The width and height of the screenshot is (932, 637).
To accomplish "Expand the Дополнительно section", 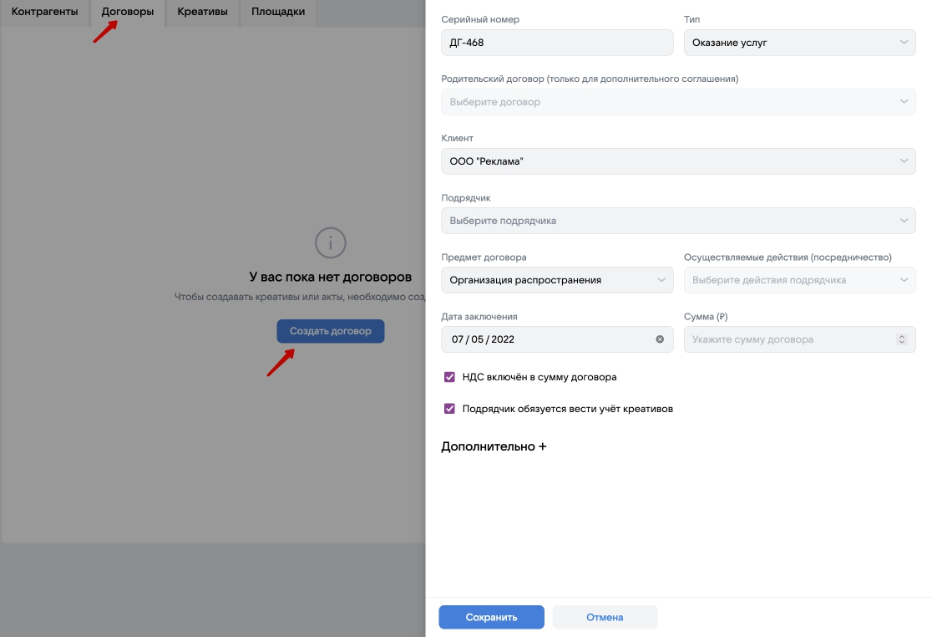I will [x=494, y=446].
